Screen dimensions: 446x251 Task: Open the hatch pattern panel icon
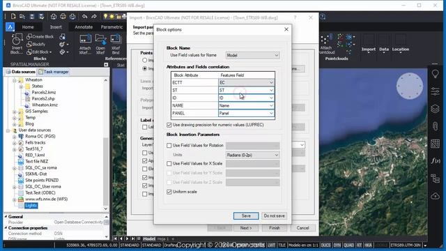coord(435,144)
